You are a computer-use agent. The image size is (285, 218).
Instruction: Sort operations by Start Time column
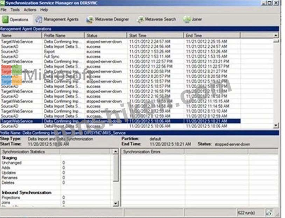(x=155, y=35)
